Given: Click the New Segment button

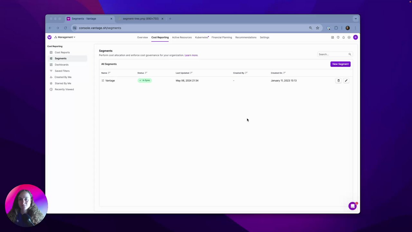Looking at the screenshot, I should pyautogui.click(x=341, y=64).
